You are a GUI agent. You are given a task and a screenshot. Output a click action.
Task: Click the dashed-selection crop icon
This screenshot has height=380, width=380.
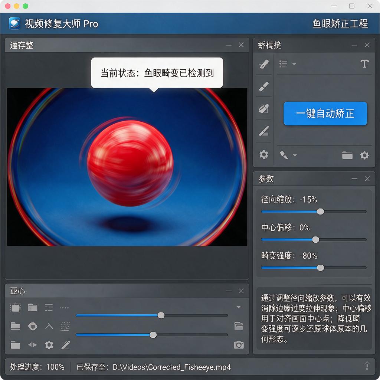pos(16,308)
